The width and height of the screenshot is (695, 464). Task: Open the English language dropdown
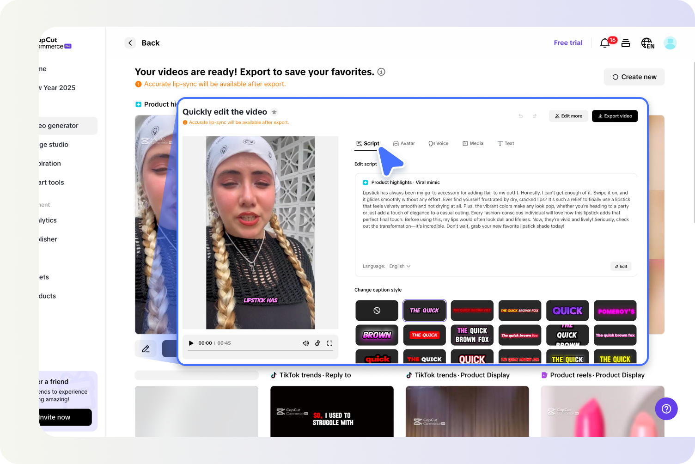[x=398, y=266]
